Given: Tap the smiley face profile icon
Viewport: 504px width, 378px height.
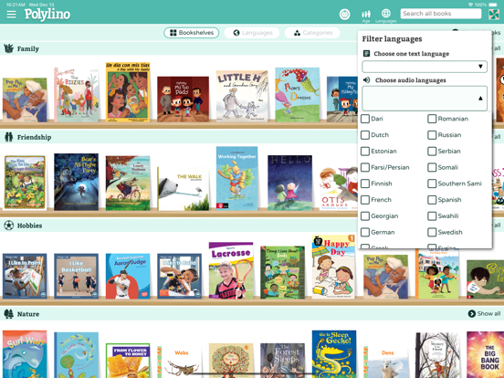Looking at the screenshot, I should point(344,14).
